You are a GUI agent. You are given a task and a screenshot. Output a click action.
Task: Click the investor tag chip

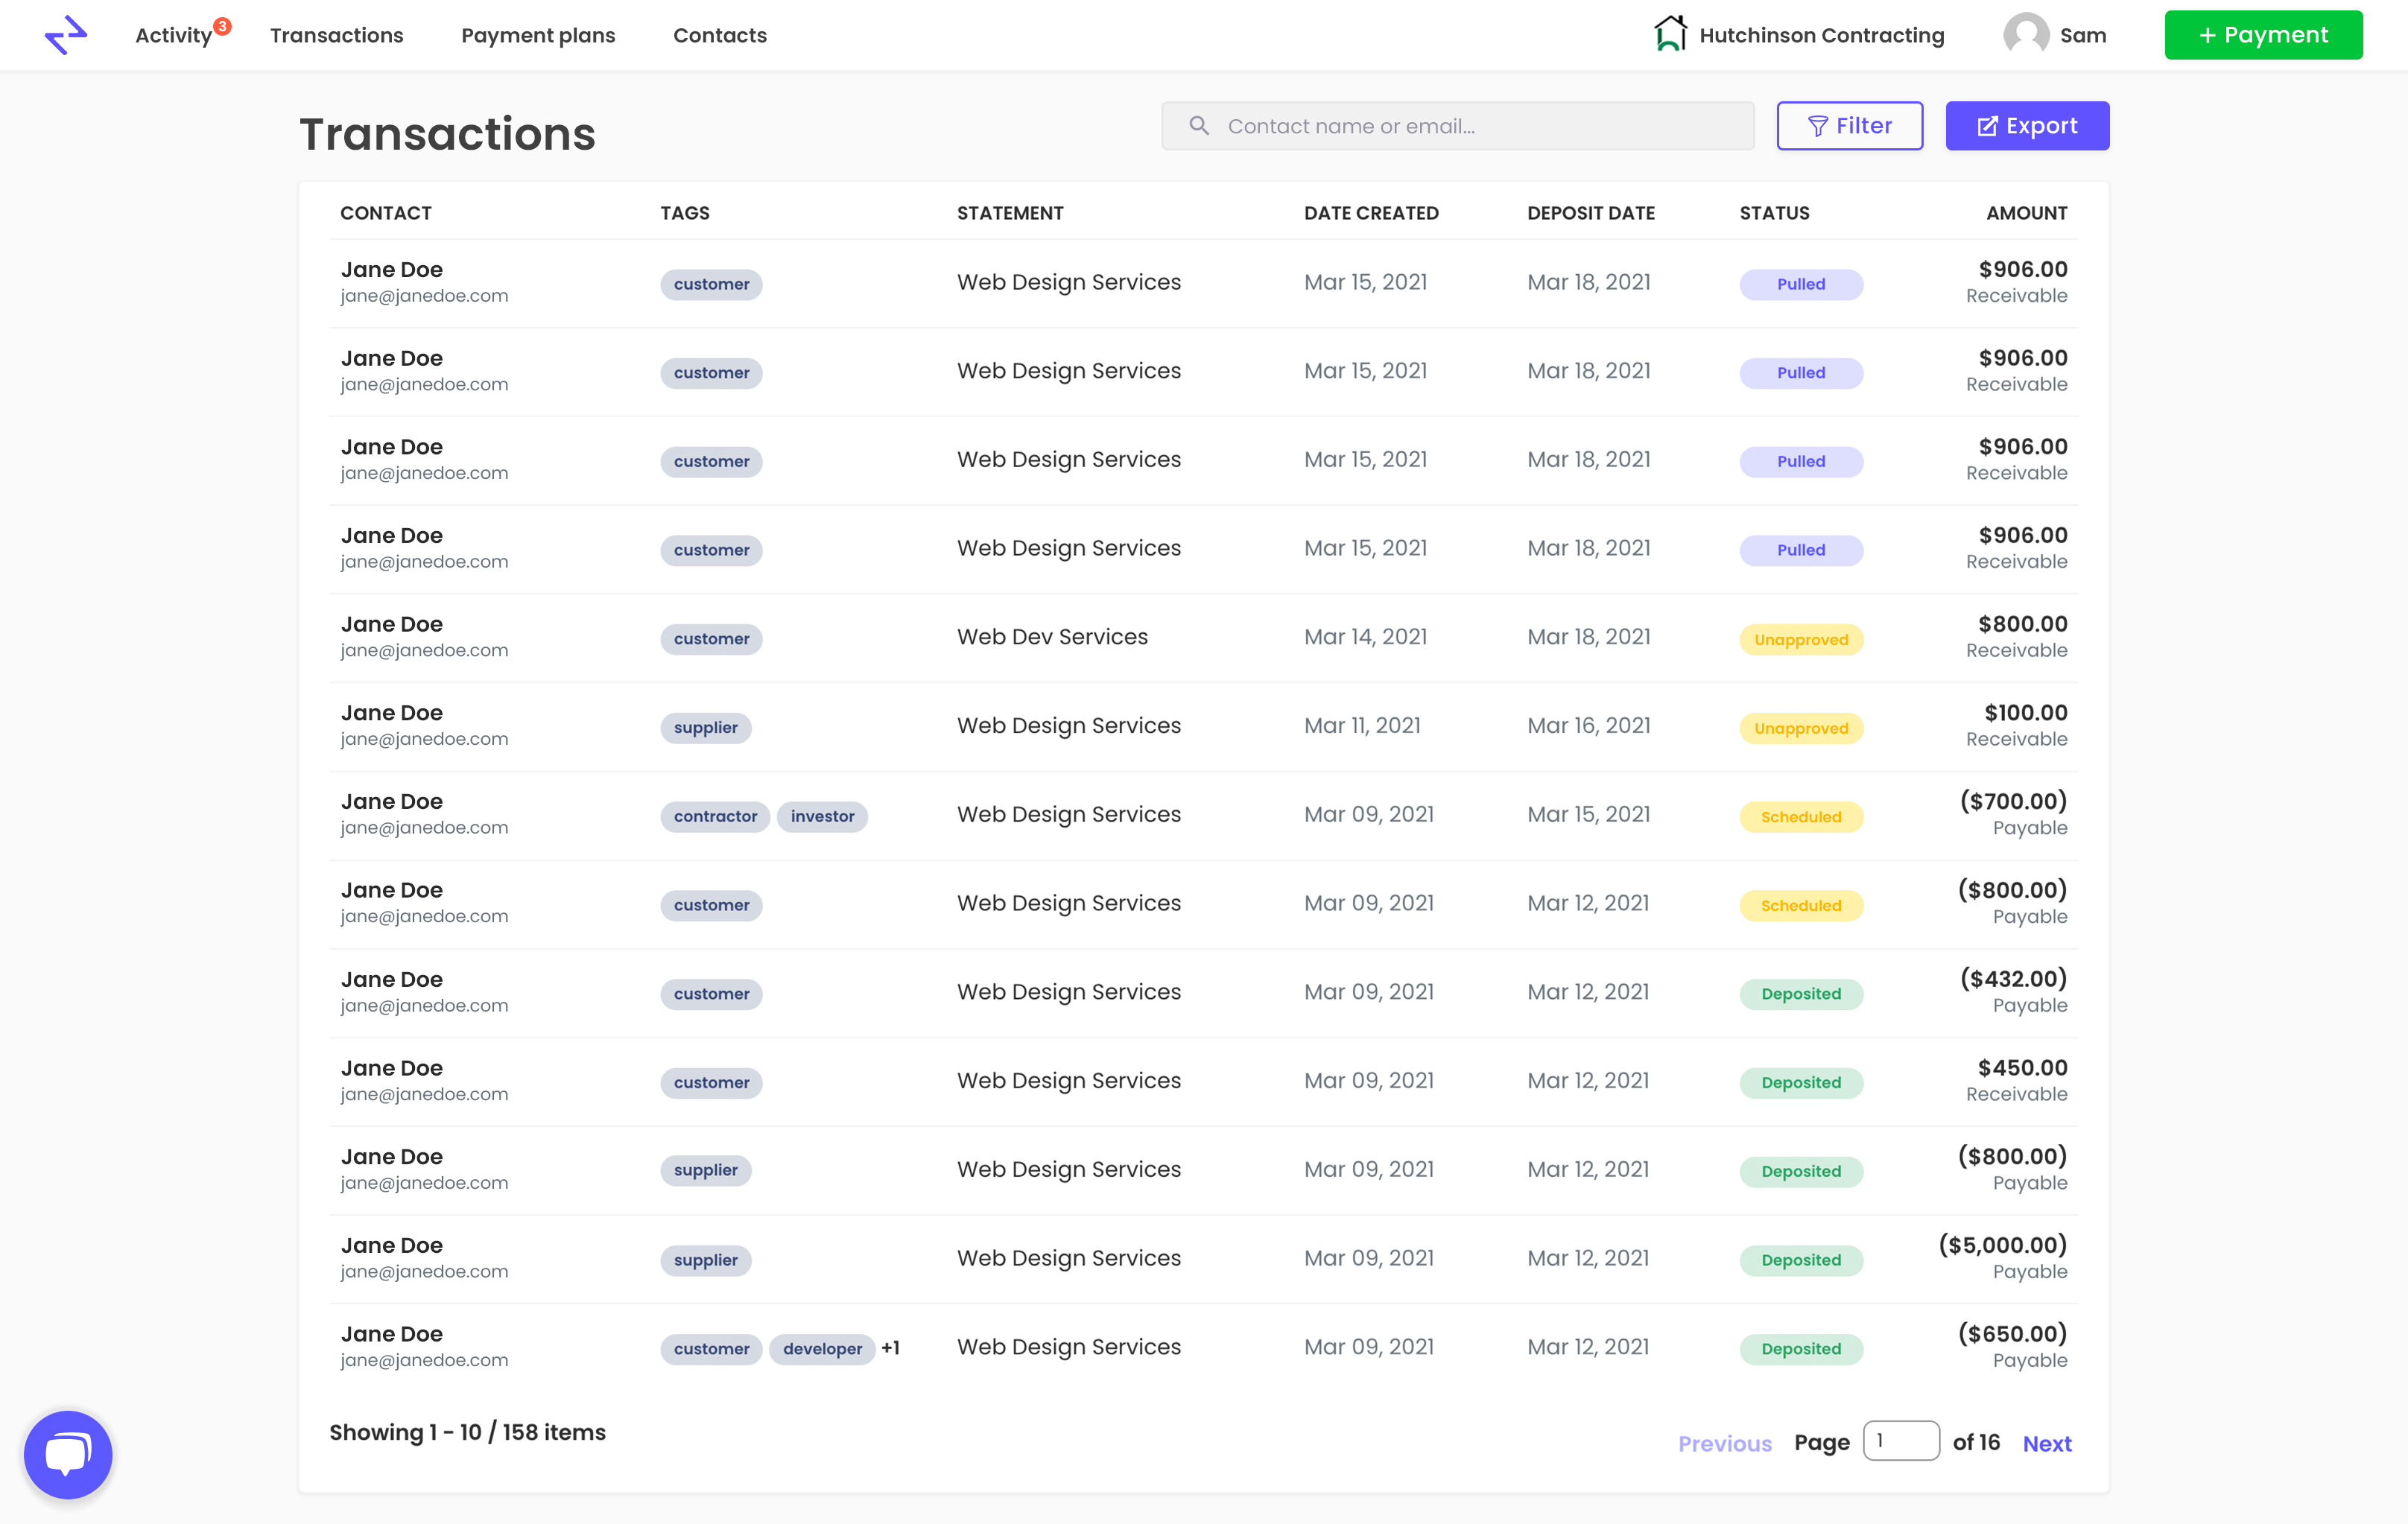coord(822,816)
